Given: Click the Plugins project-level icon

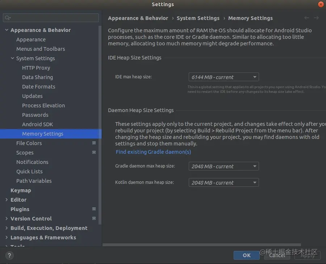Looking at the screenshot, I should pos(94,209).
